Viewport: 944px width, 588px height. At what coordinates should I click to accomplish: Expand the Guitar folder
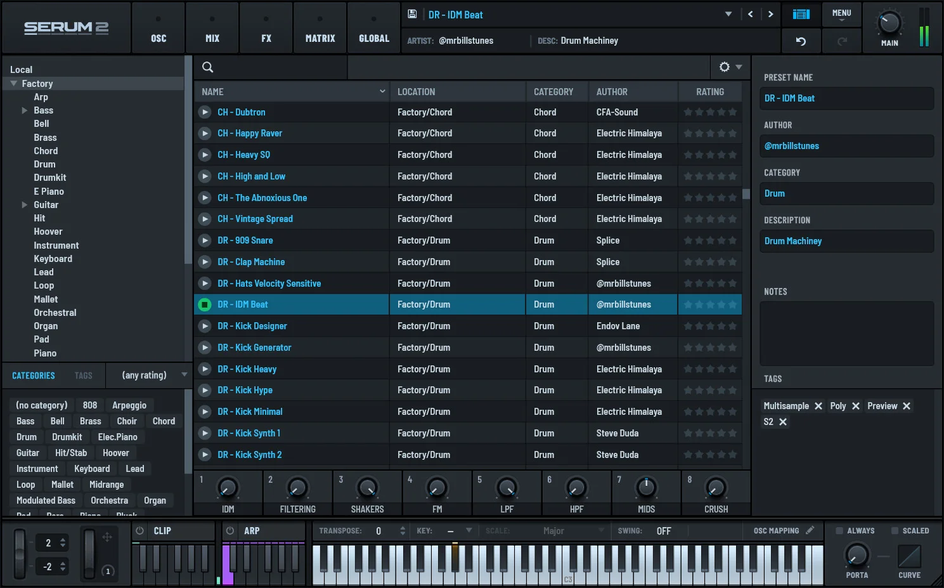(x=25, y=205)
